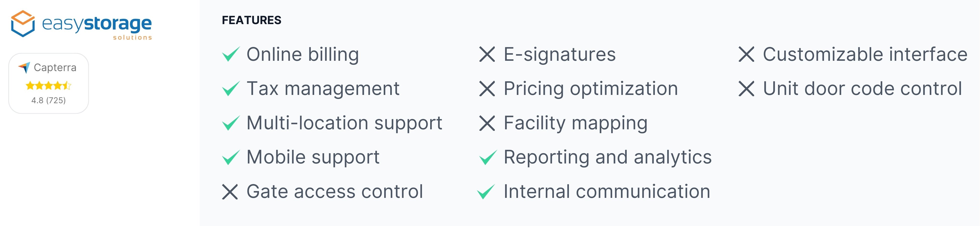Image resolution: width=980 pixels, height=226 pixels.
Task: Open the easystorage solutions wordmark link
Action: [x=97, y=27]
